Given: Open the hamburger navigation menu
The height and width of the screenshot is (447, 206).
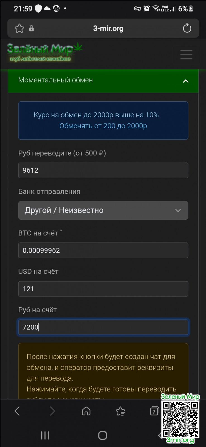Looking at the screenshot, I should 186,55.
